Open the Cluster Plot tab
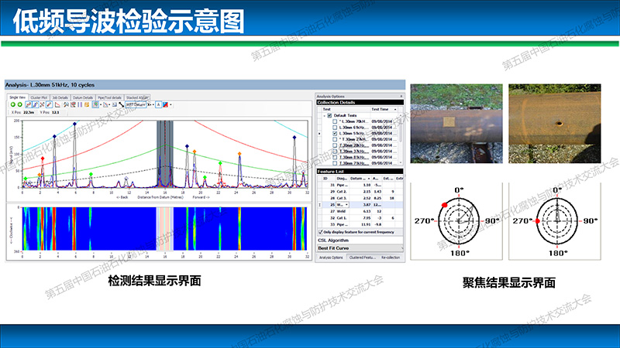The image size is (620, 348). 39,97
